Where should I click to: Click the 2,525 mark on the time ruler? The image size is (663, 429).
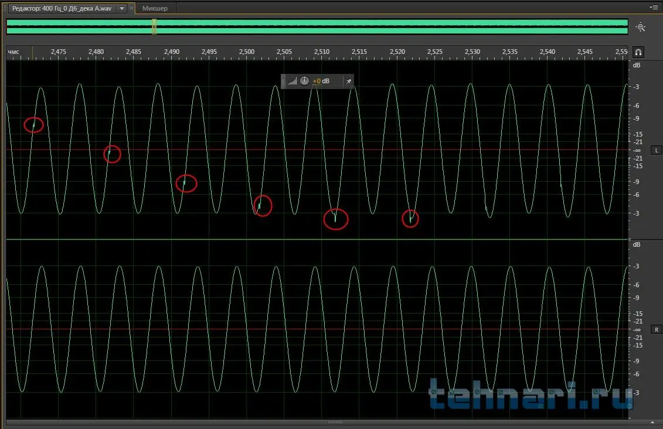[434, 52]
